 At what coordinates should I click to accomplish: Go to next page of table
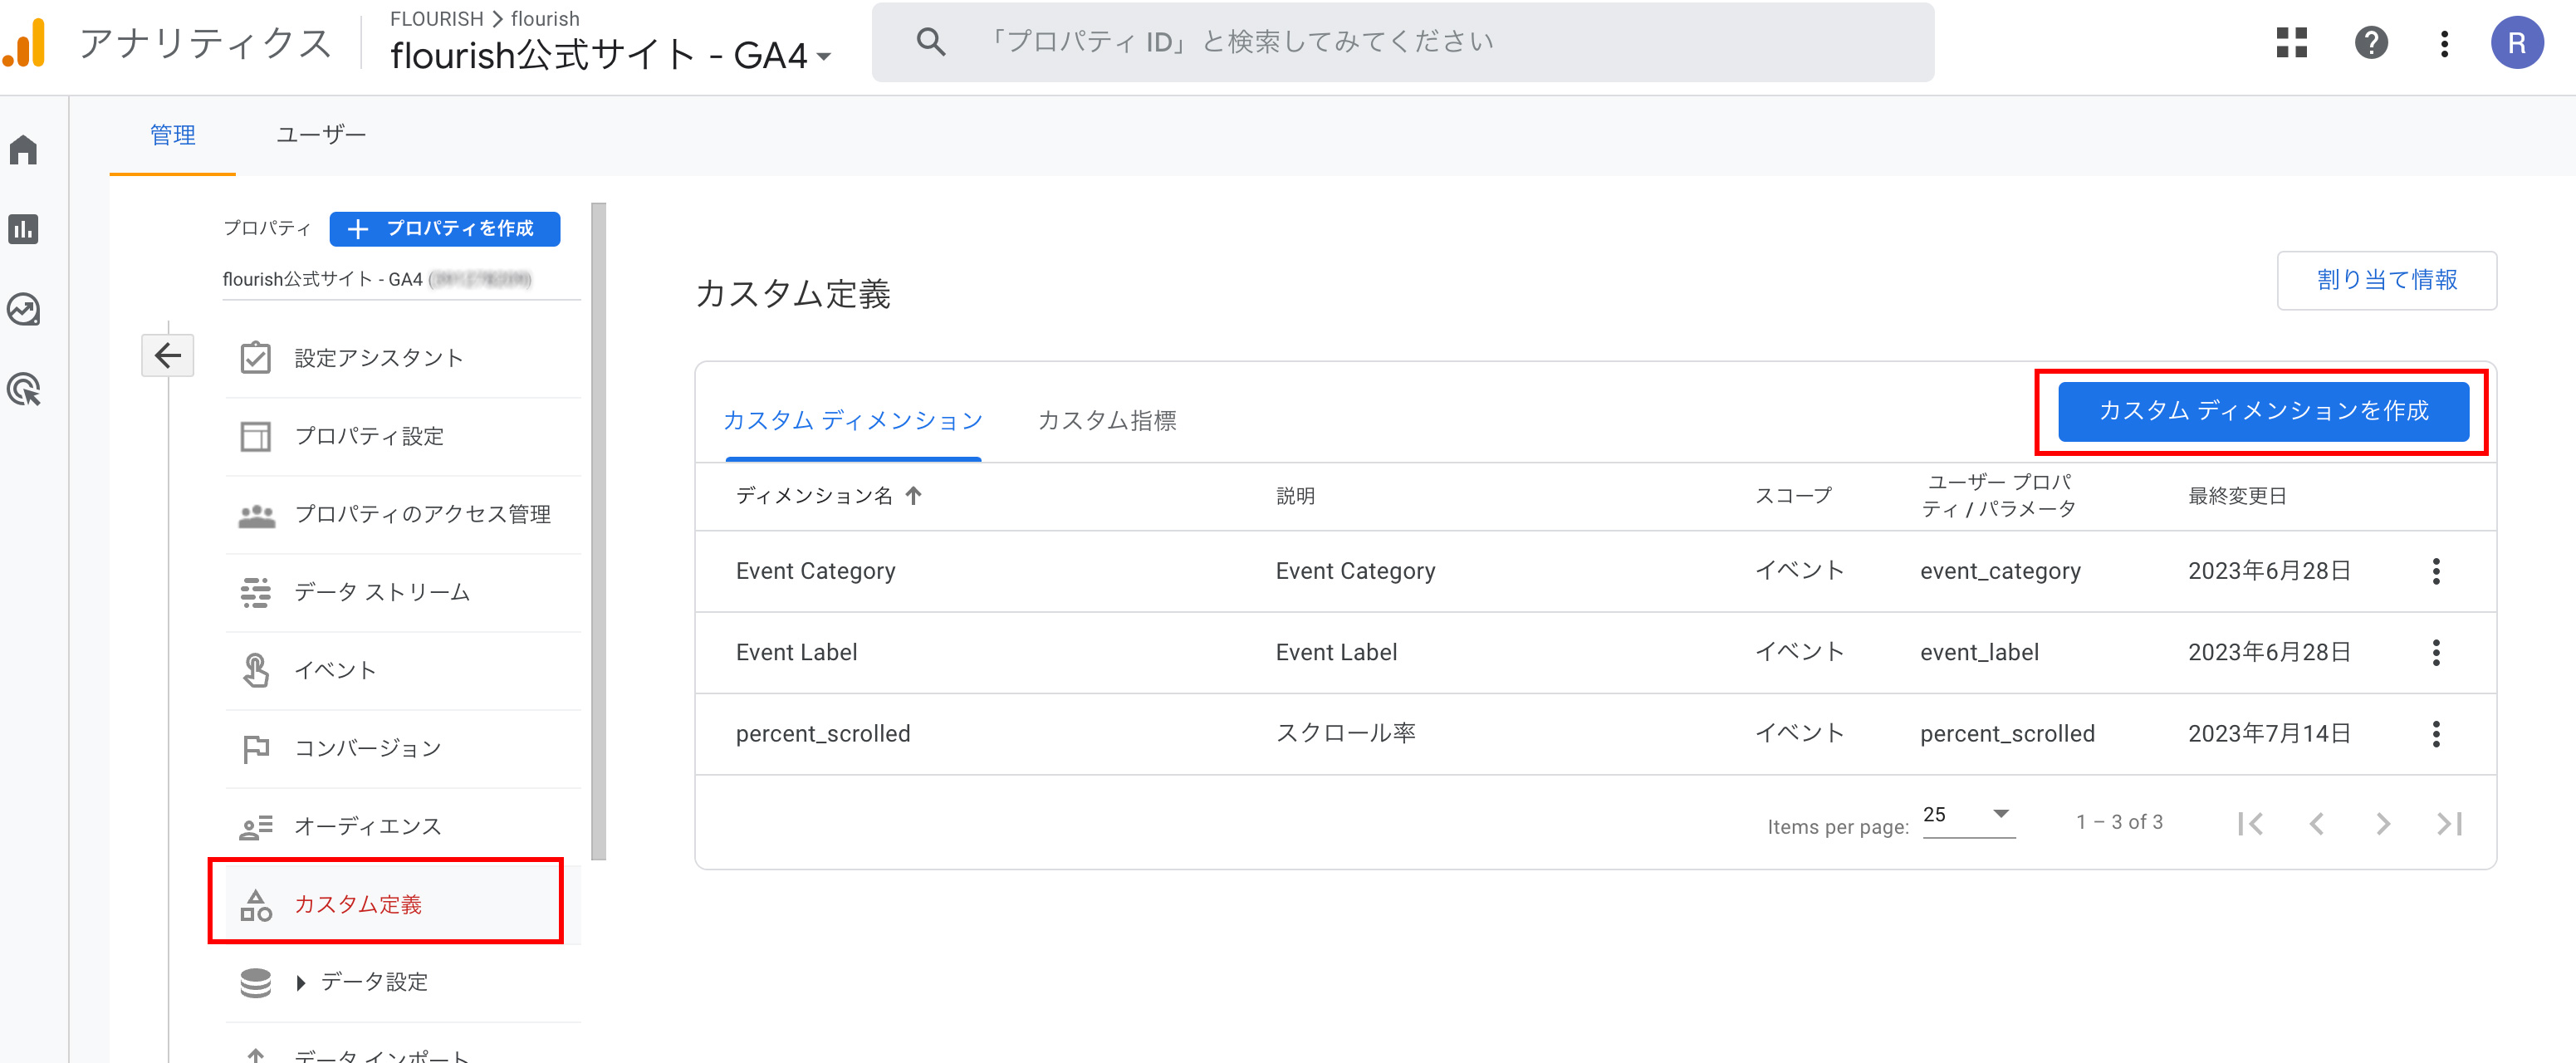click(2383, 823)
